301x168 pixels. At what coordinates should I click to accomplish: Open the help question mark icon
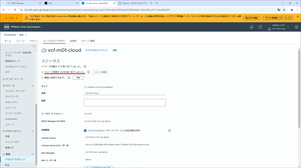pyautogui.click(x=260, y=27)
